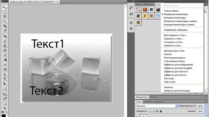Click 'Сохранить стили...' menu item
The image size is (209, 117).
pos(174,42)
